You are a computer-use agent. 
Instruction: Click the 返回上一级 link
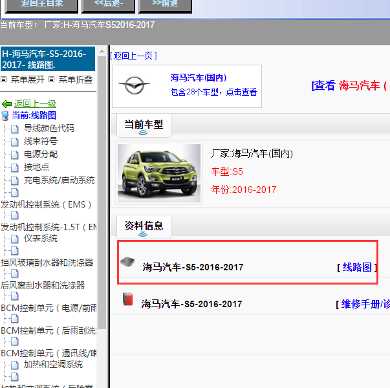click(35, 103)
